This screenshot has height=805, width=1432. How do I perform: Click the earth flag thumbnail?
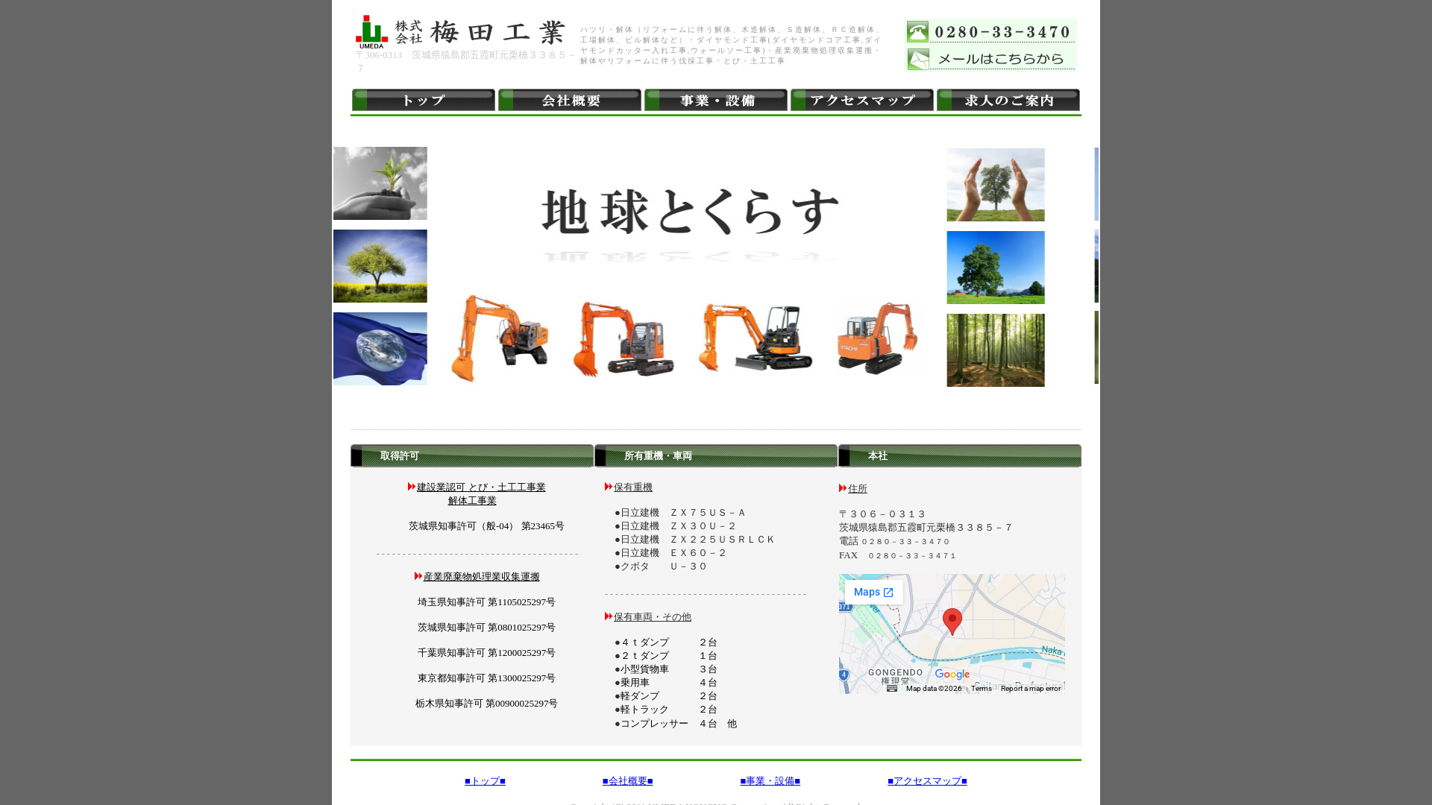click(380, 349)
